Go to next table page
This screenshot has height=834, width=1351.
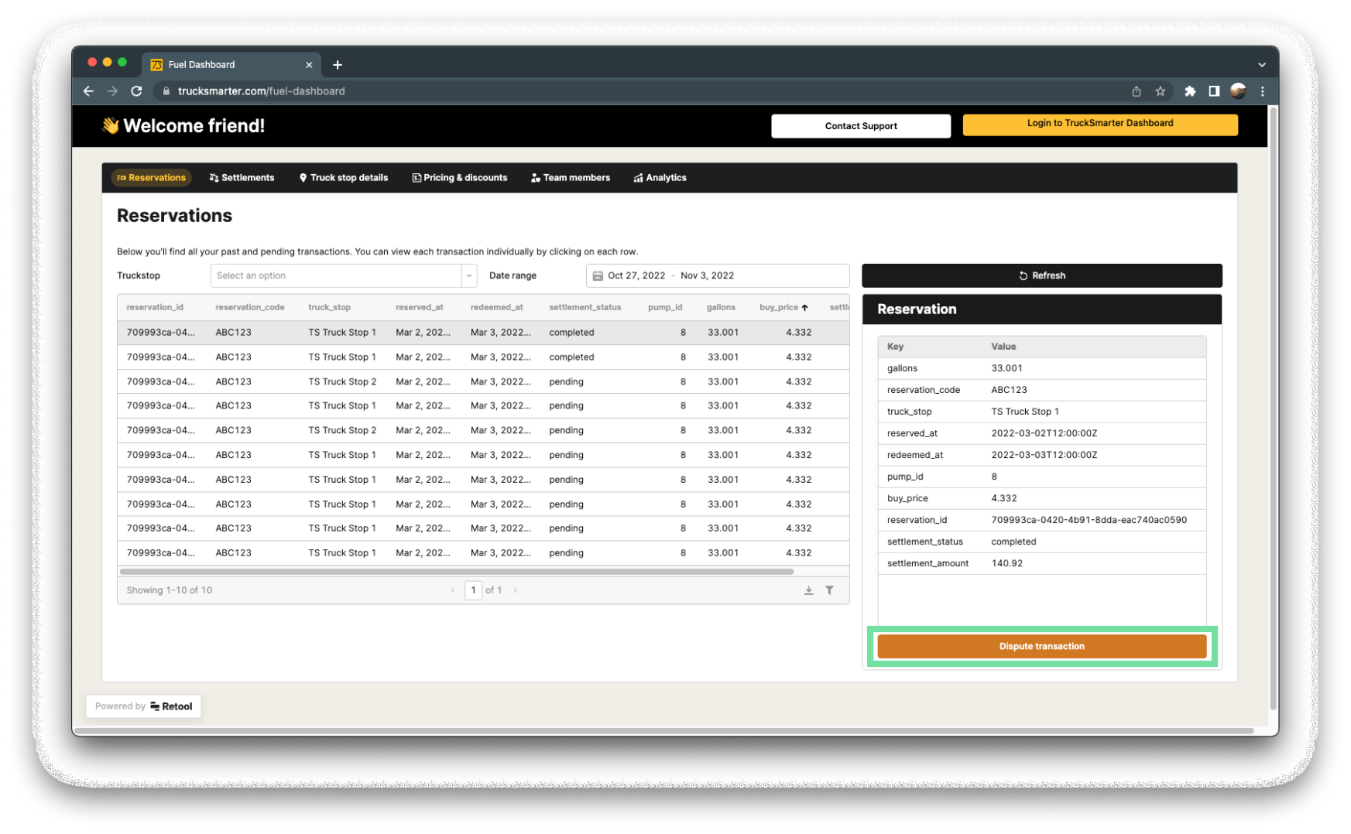click(516, 590)
